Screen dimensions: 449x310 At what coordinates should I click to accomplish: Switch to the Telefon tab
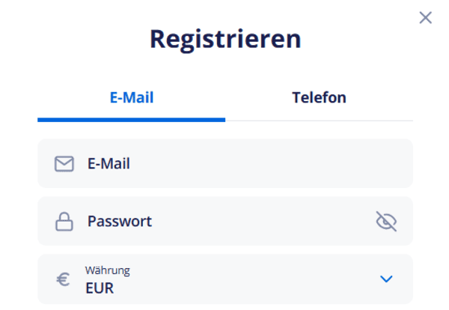coord(319,97)
